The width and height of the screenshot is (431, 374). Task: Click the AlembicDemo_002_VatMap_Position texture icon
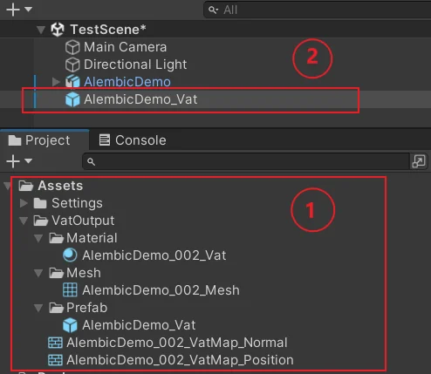55,360
